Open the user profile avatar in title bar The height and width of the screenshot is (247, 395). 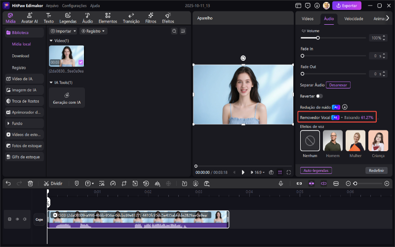pos(326,5)
